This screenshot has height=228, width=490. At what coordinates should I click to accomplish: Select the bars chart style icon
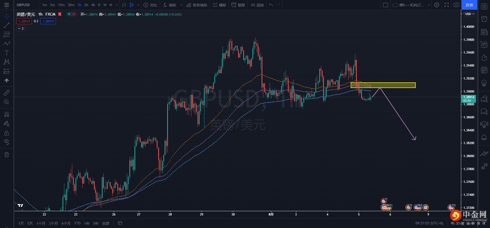[124, 5]
